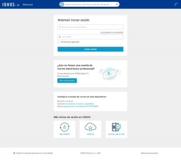Image resolution: width=181 pixels, height=163 pixels.
Task: Open the HiDrive login link
Action: click(x=90, y=134)
